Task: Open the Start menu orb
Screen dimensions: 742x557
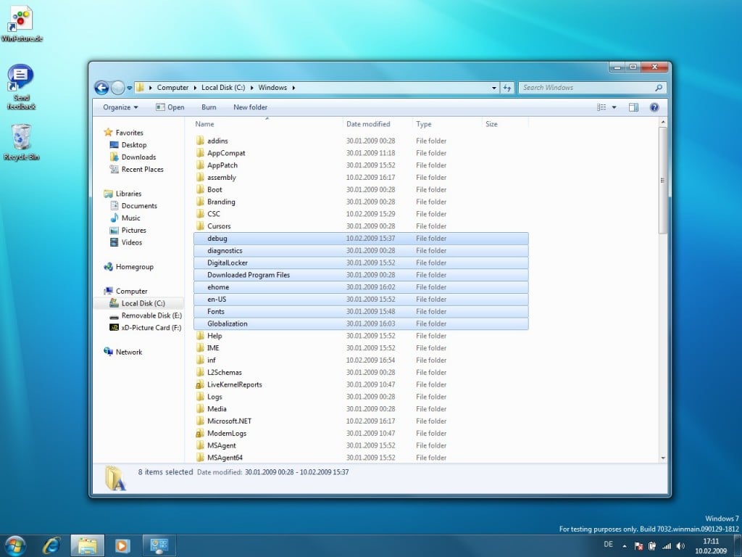Action: point(16,546)
